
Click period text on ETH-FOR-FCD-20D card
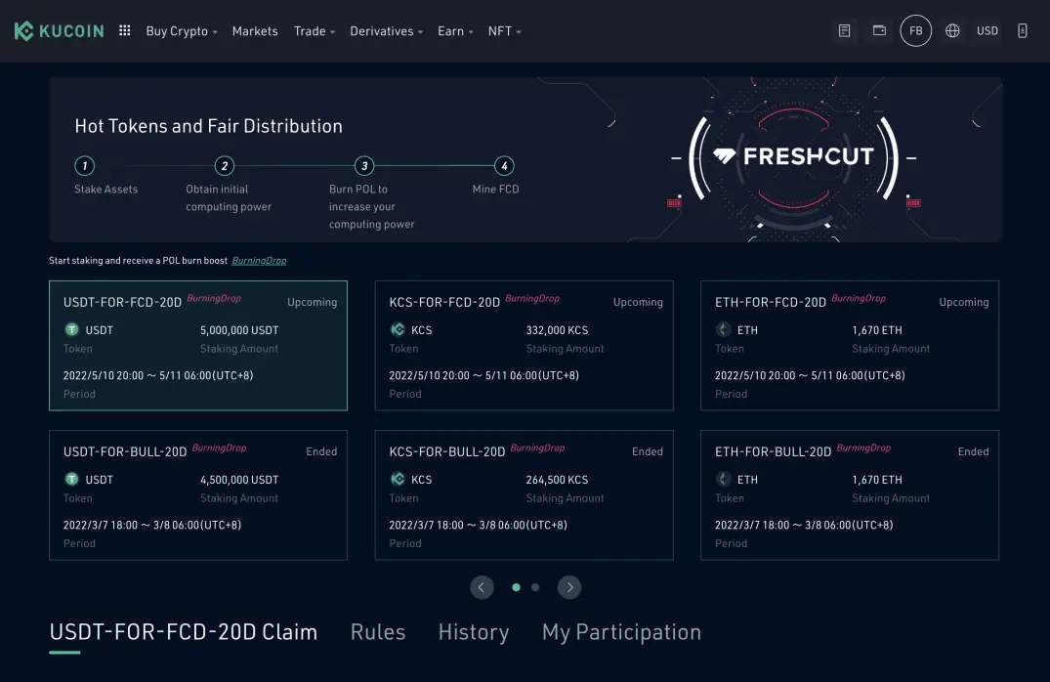[810, 376]
